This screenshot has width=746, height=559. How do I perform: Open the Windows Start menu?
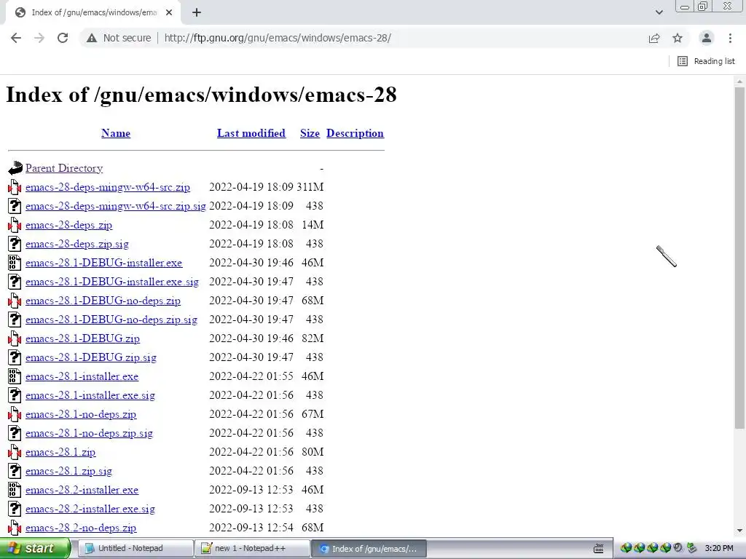pyautogui.click(x=35, y=548)
